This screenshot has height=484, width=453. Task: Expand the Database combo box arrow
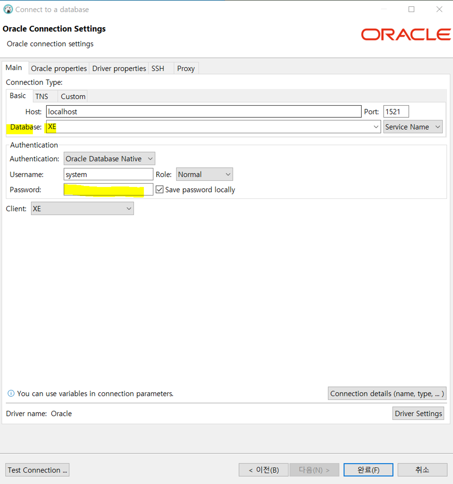(x=376, y=127)
